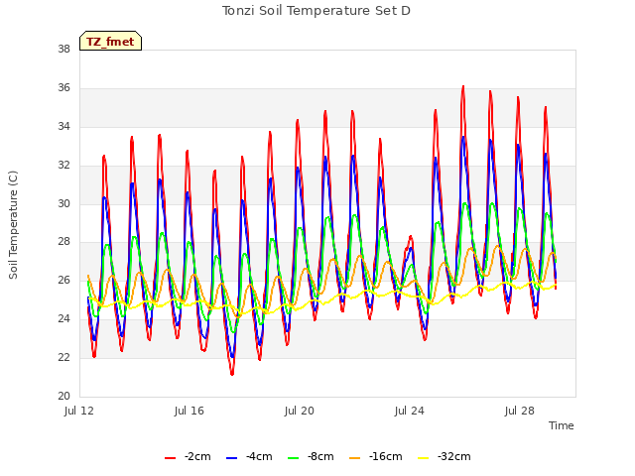Click the lowest red -2cm trough near 21

[x=232, y=373]
